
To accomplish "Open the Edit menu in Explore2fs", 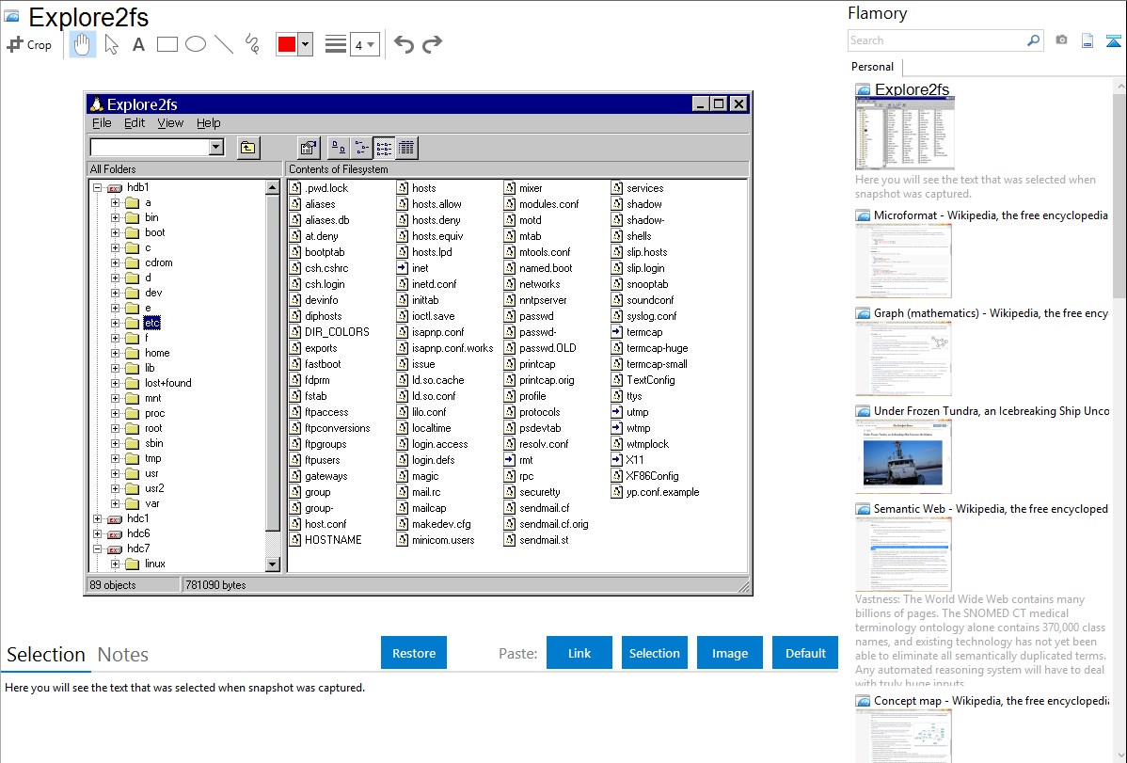I will [135, 123].
